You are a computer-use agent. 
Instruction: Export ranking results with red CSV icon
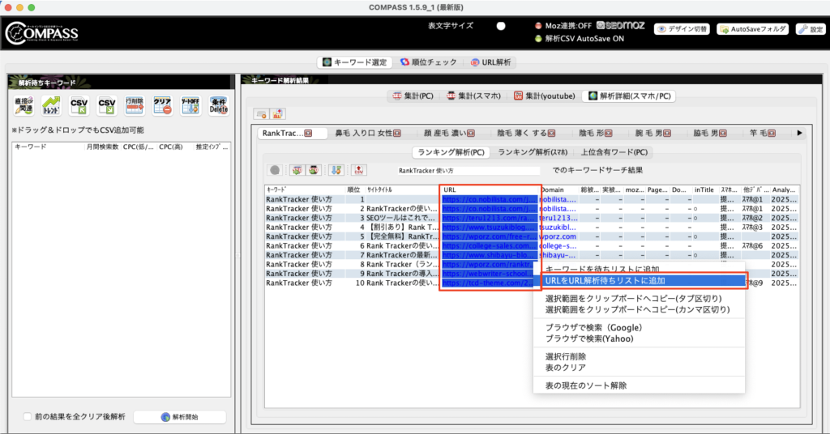click(x=359, y=170)
